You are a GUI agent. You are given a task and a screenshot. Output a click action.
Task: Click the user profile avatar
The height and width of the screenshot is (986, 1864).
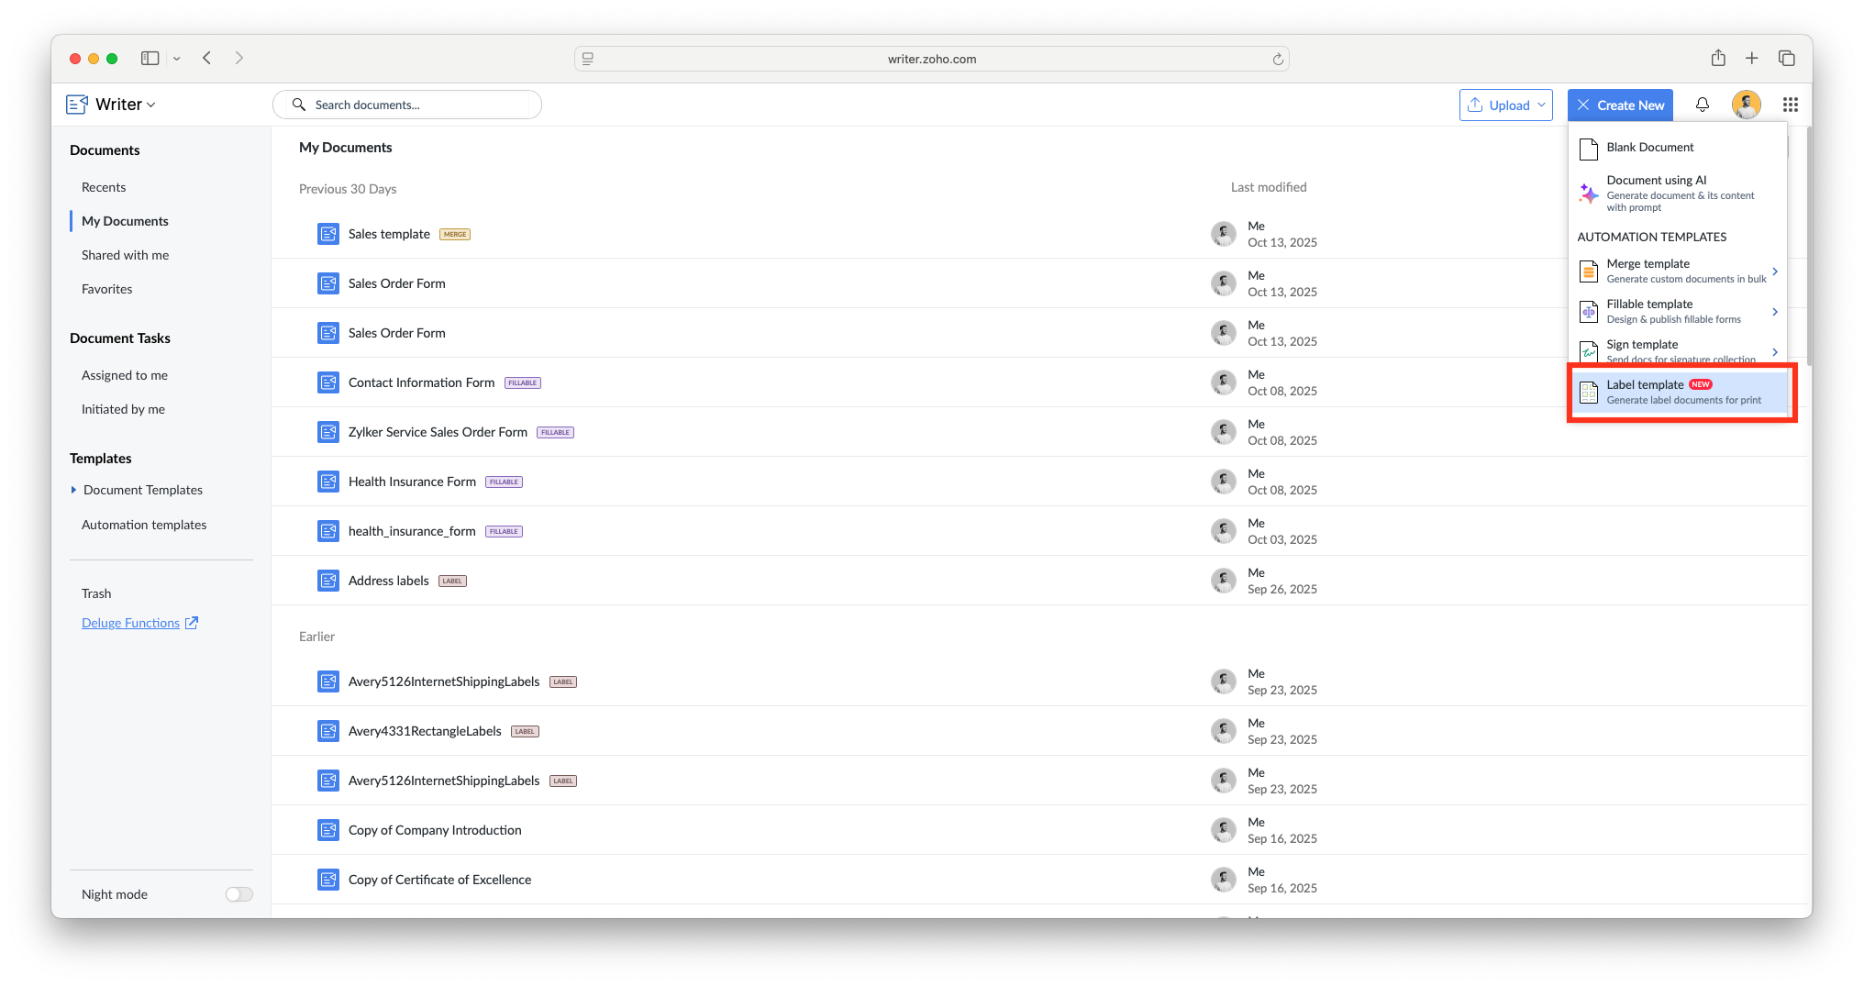pos(1746,105)
